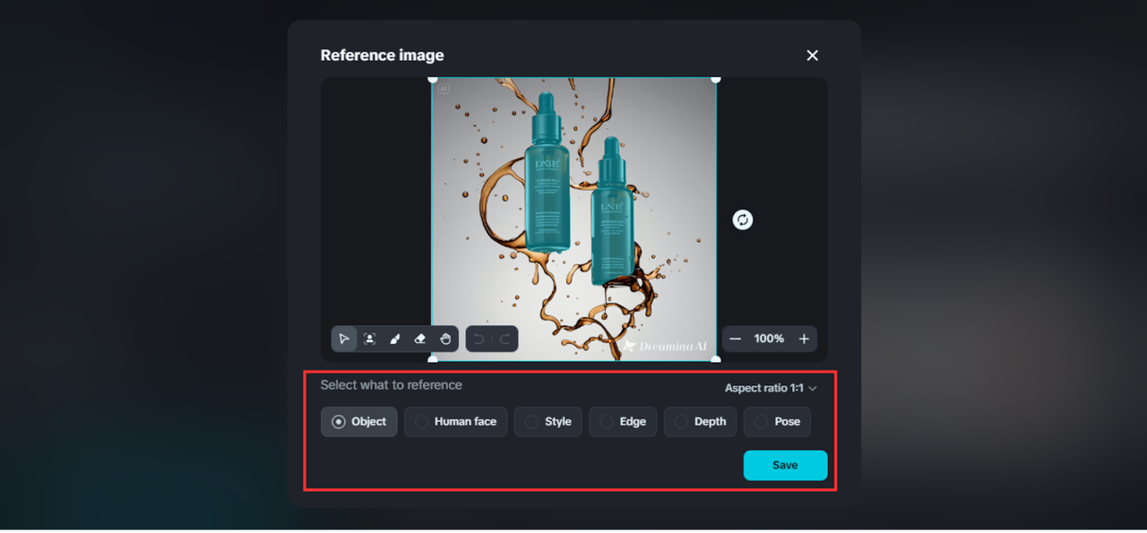The image size is (1147, 533).
Task: Click the top-left crop handle
Action: tap(433, 79)
